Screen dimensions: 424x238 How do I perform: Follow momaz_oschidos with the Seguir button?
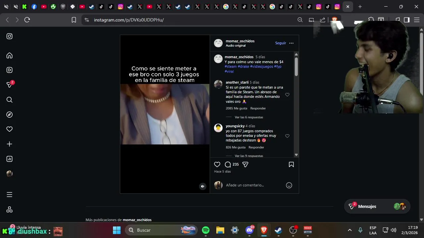(281, 43)
